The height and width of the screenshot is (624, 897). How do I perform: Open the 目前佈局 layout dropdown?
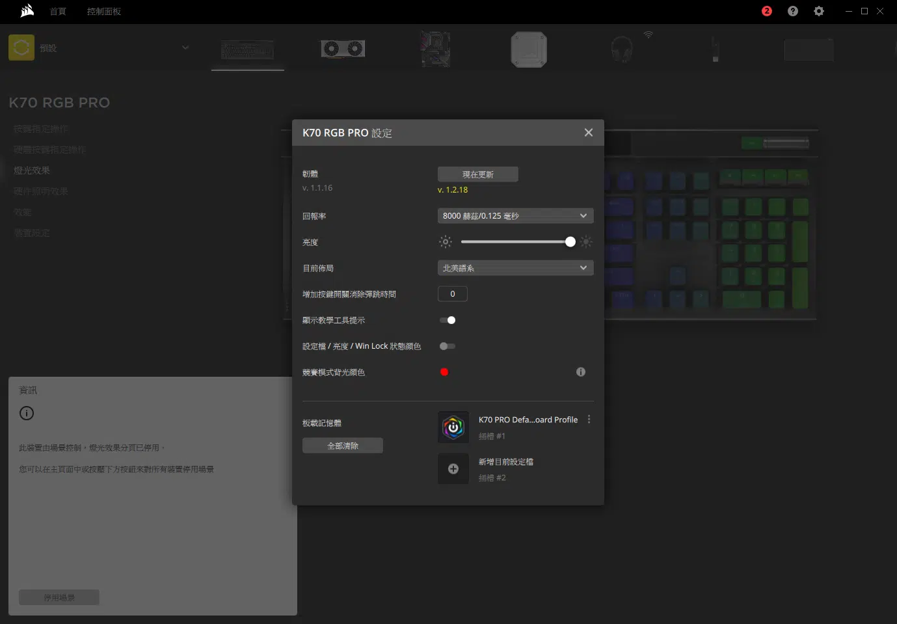(x=515, y=268)
